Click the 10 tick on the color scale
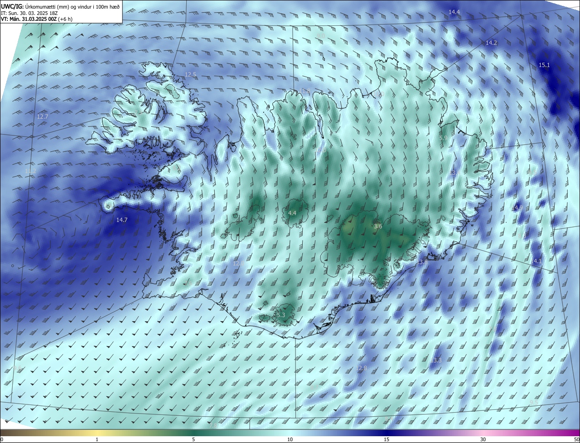 click(290, 439)
